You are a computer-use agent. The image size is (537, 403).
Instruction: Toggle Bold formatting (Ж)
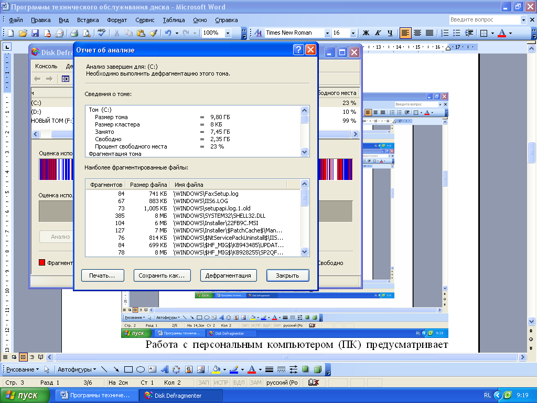coord(366,33)
